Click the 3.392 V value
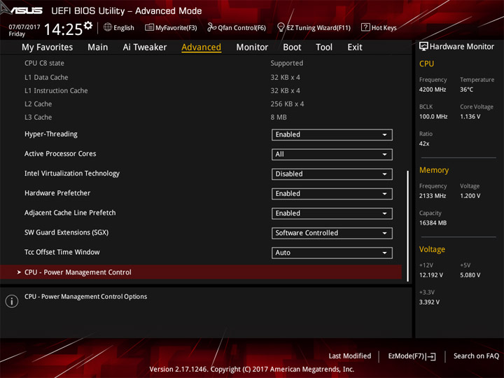The width and height of the screenshot is (504, 378). [429, 302]
